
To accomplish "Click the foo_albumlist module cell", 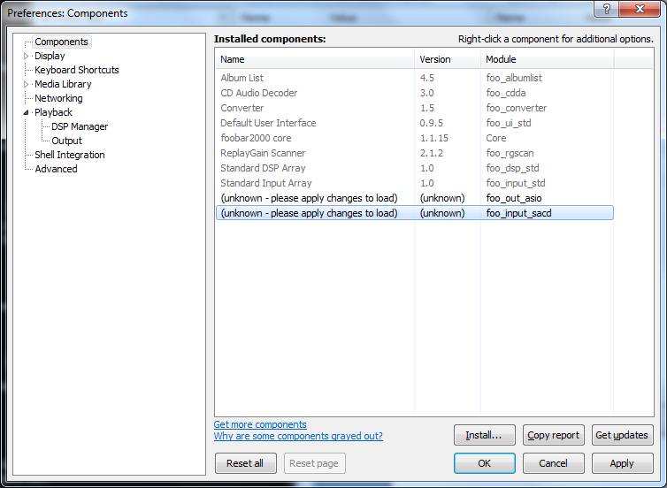I will coord(514,78).
